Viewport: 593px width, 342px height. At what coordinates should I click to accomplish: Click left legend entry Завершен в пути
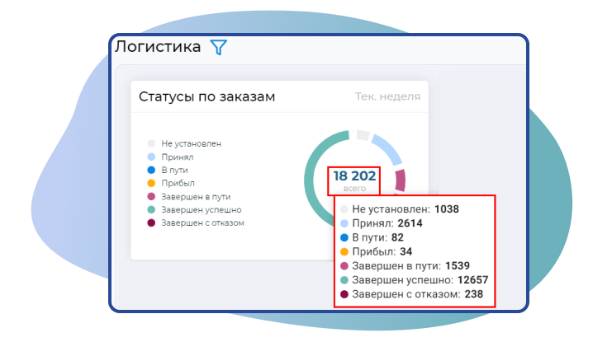point(195,196)
